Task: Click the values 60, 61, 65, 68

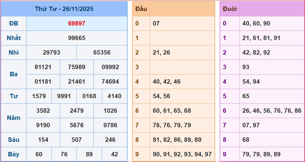Action: click(x=172, y=111)
